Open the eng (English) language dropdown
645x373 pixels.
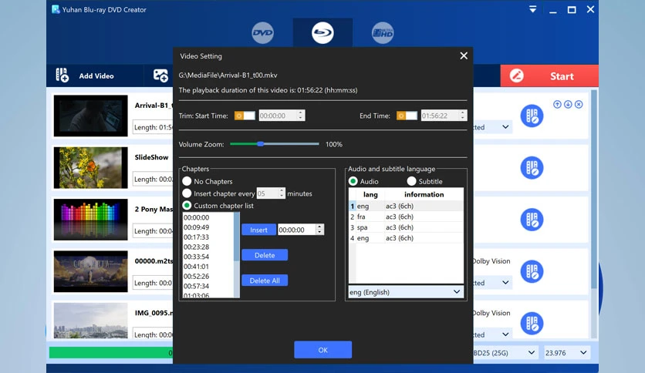[x=406, y=292]
